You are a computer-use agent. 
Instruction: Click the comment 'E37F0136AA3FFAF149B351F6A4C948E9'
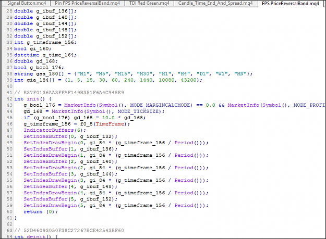point(74,92)
